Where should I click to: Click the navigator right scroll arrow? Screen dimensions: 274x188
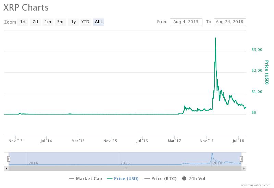coord(244,168)
